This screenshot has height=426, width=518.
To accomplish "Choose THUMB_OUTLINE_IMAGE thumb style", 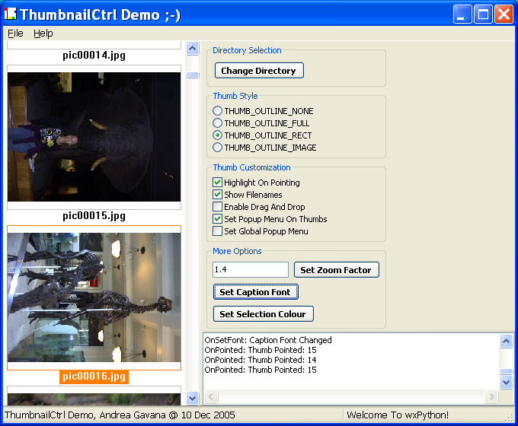I will (218, 148).
